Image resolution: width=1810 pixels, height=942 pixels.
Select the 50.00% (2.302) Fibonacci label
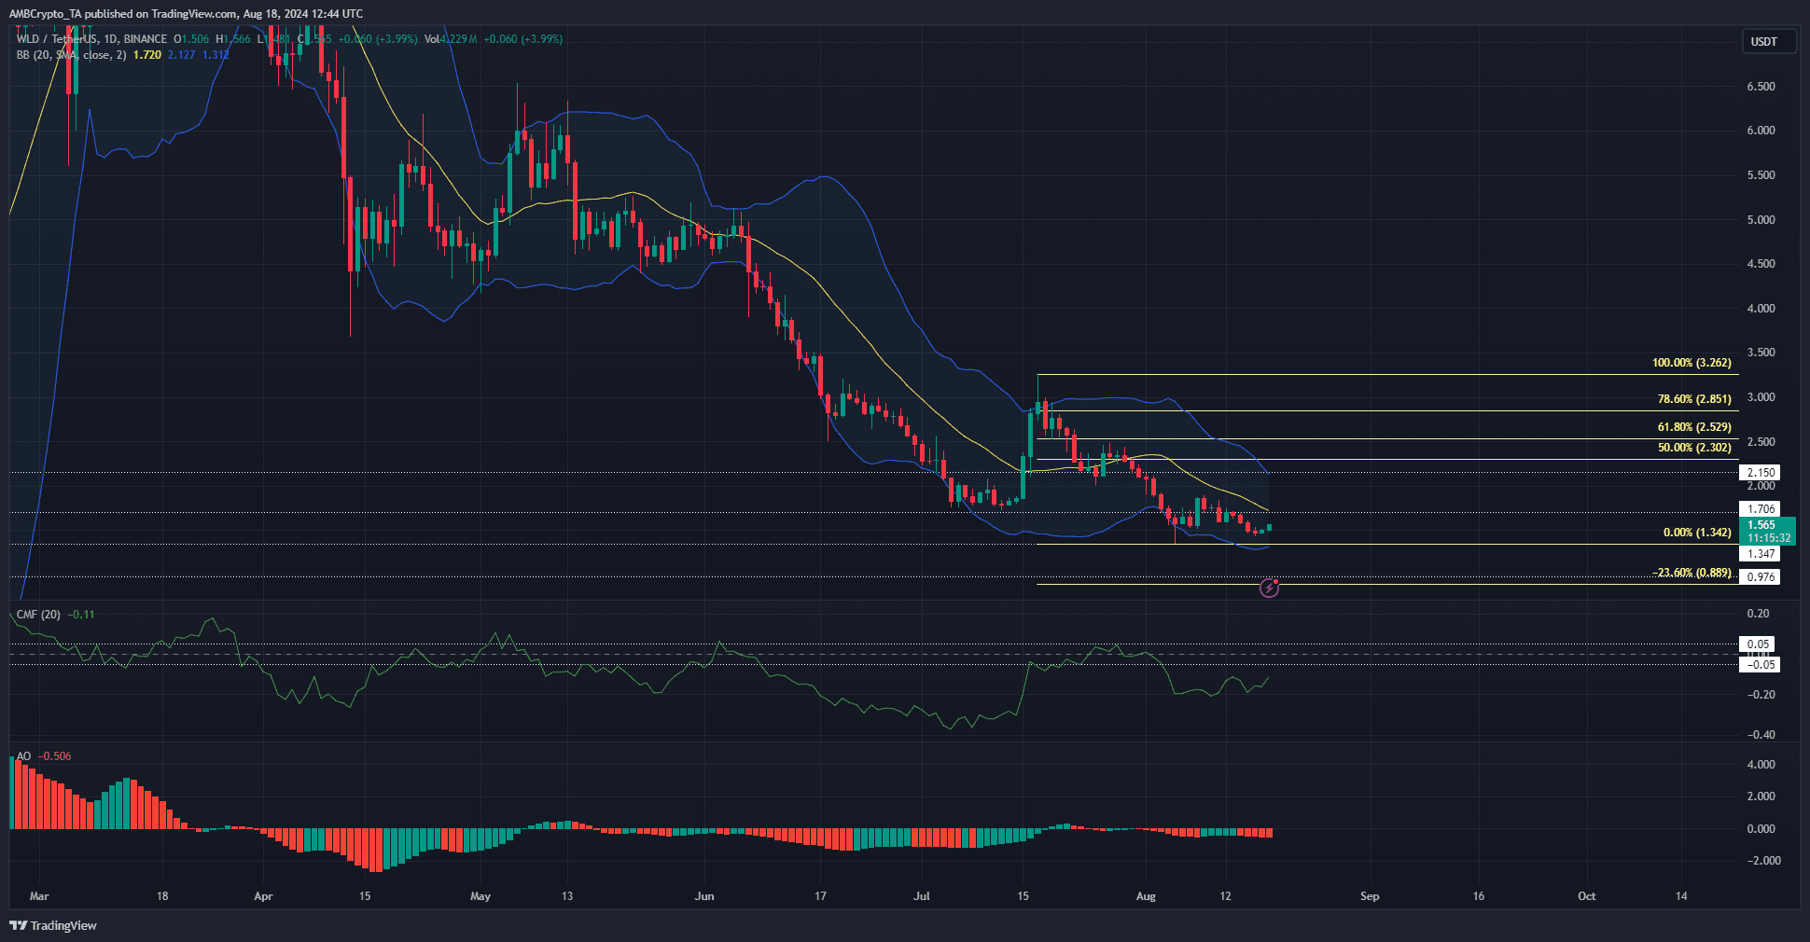click(1693, 448)
